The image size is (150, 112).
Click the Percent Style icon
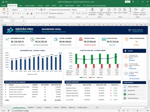(77, 13)
